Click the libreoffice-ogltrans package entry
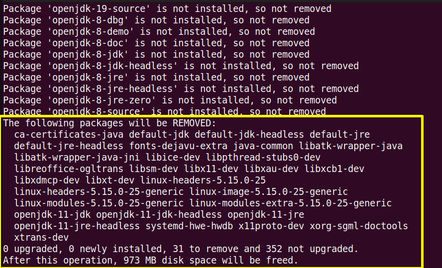Image resolution: width=442 pixels, height=268 pixels. click(x=69, y=169)
